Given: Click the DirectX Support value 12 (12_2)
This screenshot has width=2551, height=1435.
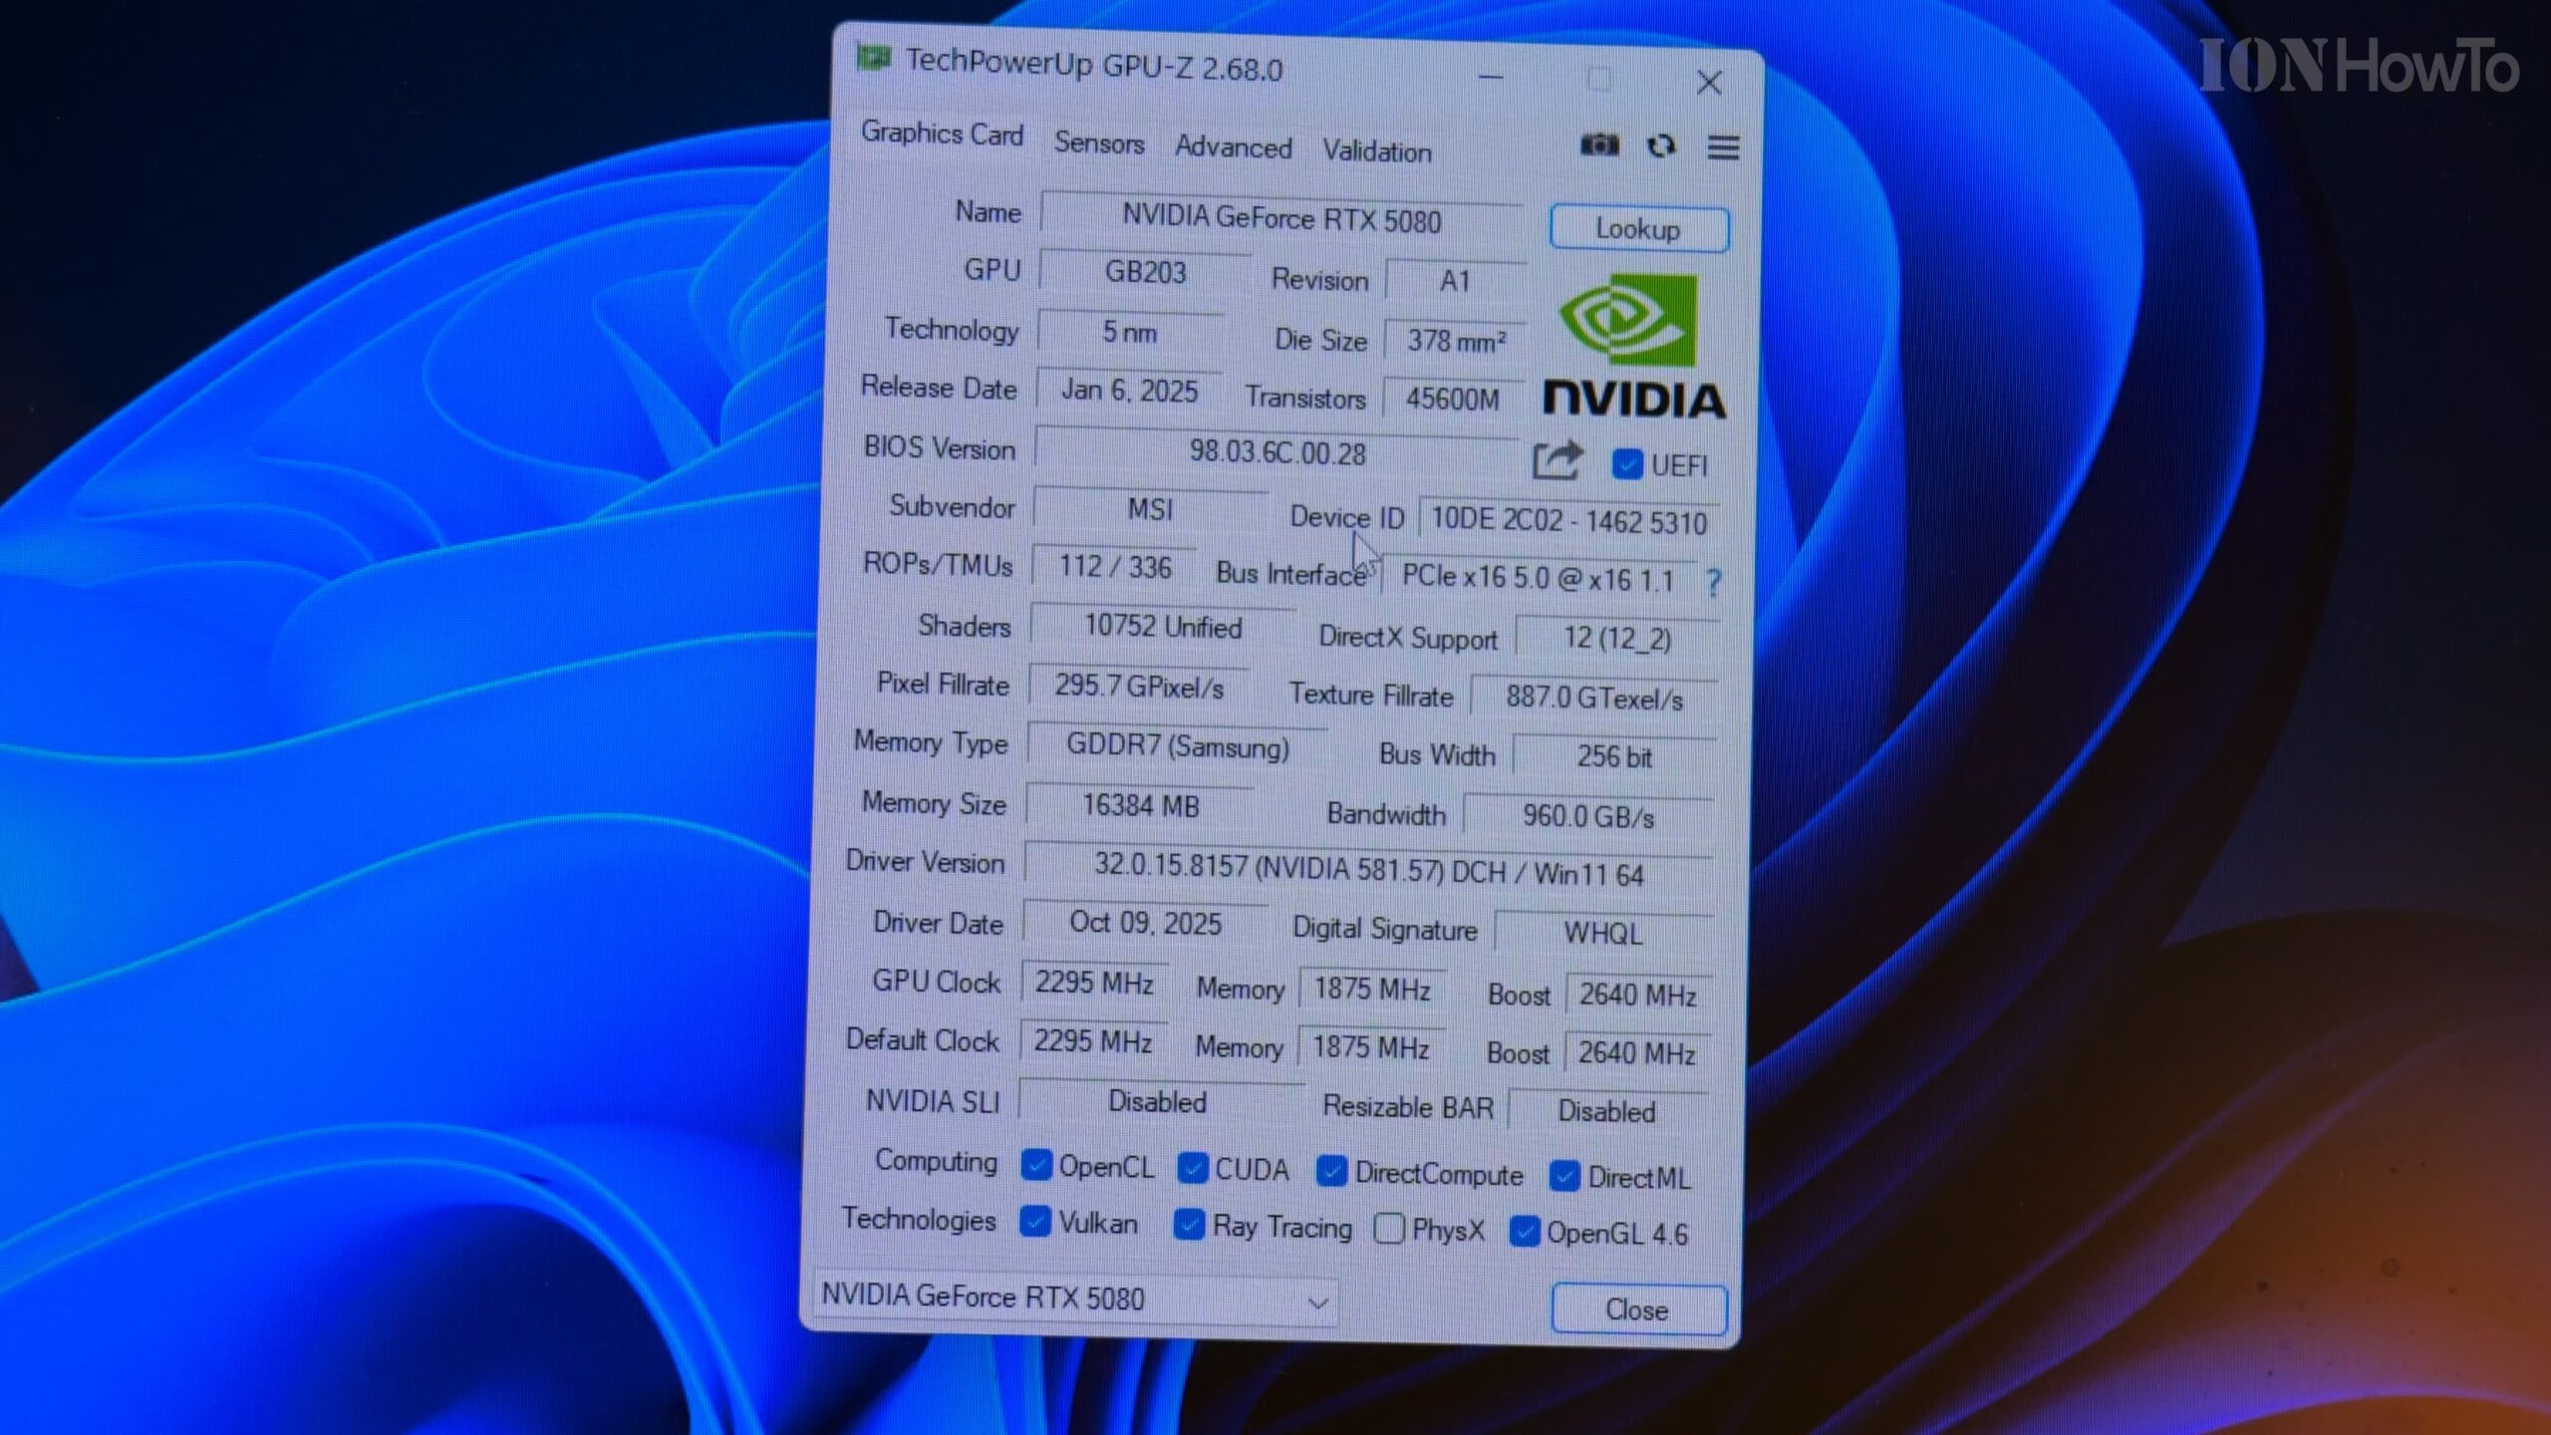Looking at the screenshot, I should [1617, 639].
